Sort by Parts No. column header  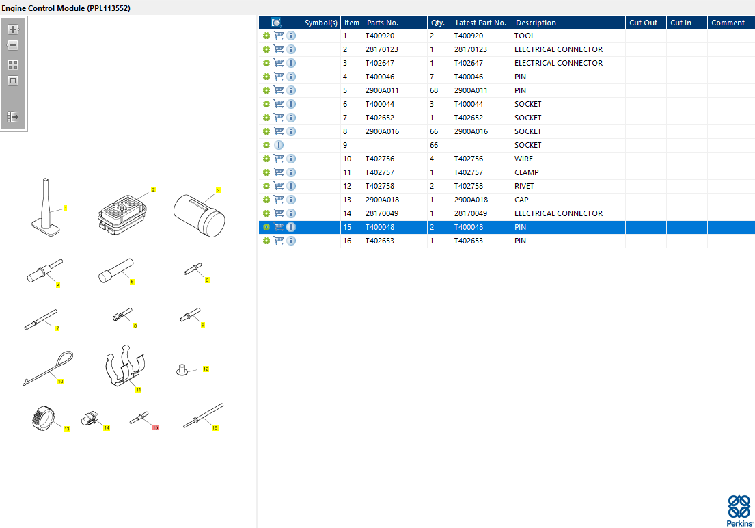click(x=383, y=23)
